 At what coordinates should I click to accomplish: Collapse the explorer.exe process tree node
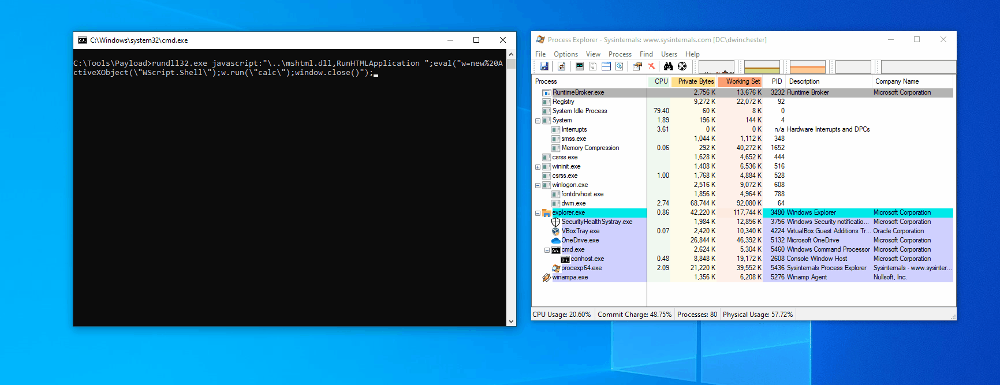click(538, 213)
